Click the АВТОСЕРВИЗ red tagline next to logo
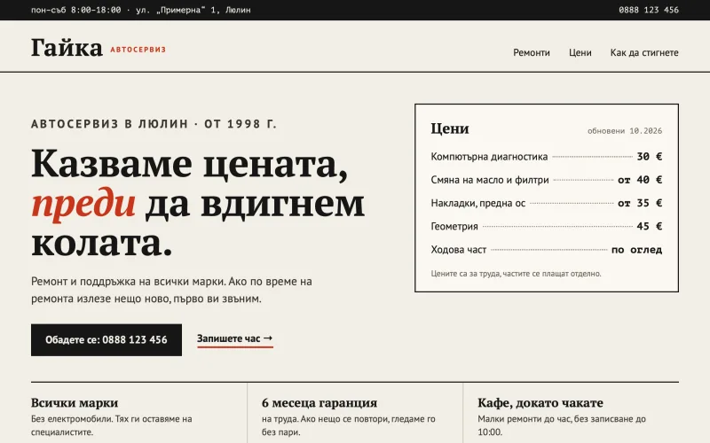This screenshot has height=443, width=710. [x=138, y=50]
